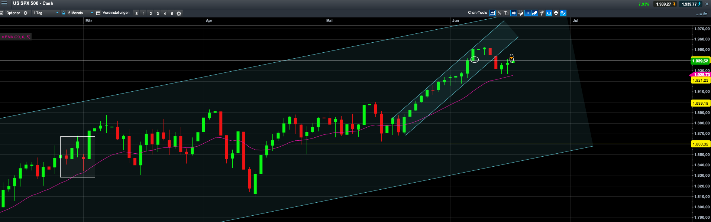Print the chart
711x222 pixels.
[x=556, y=13]
